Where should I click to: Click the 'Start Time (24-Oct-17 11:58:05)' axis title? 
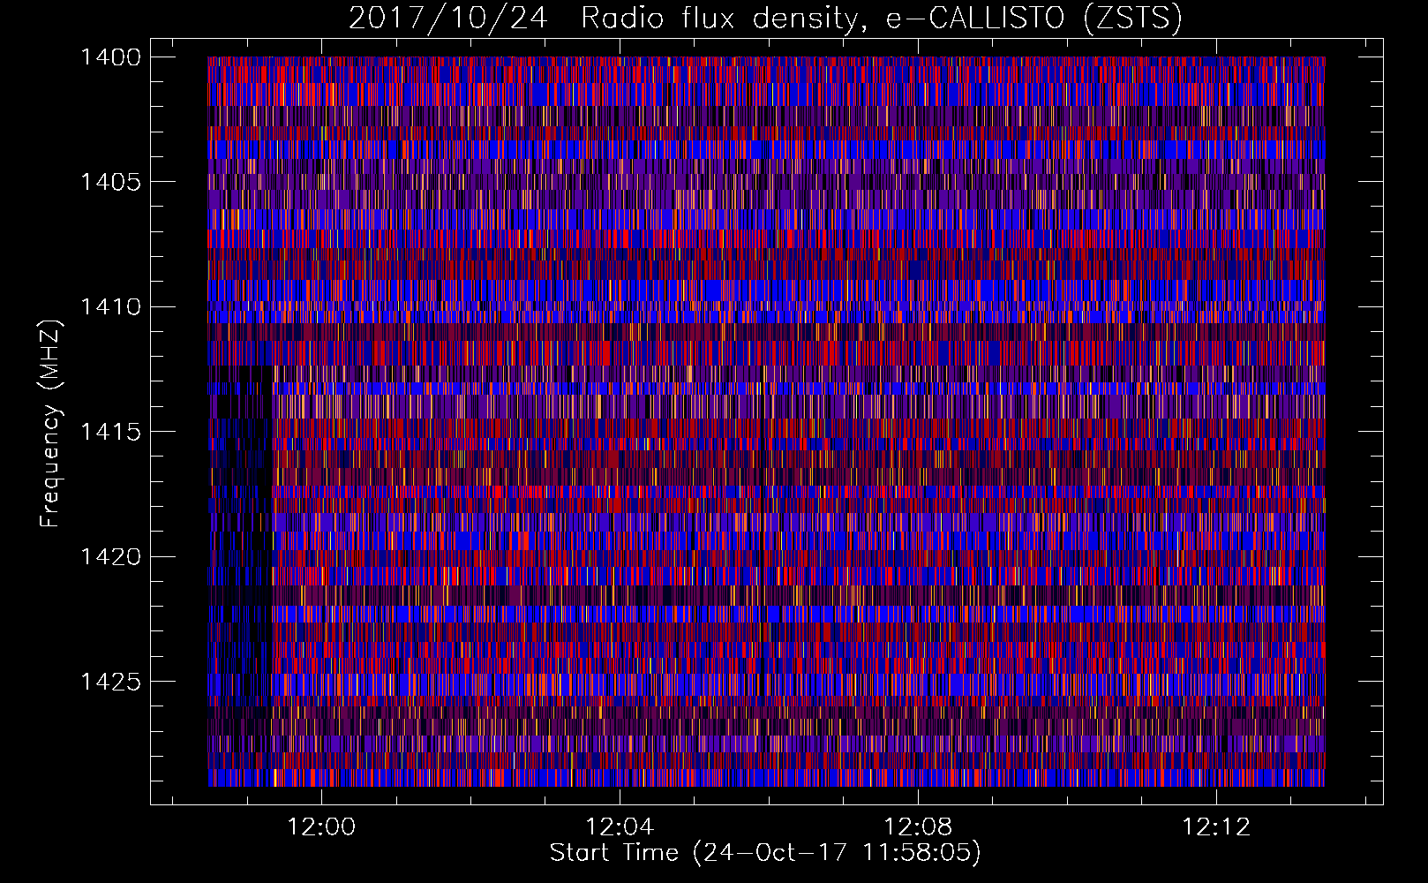765,853
